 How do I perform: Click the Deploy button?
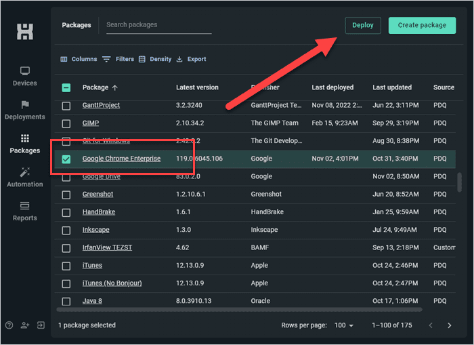point(363,25)
